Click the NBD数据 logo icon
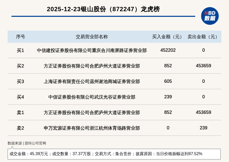The width and height of the screenshot is (229, 162). click(210, 16)
